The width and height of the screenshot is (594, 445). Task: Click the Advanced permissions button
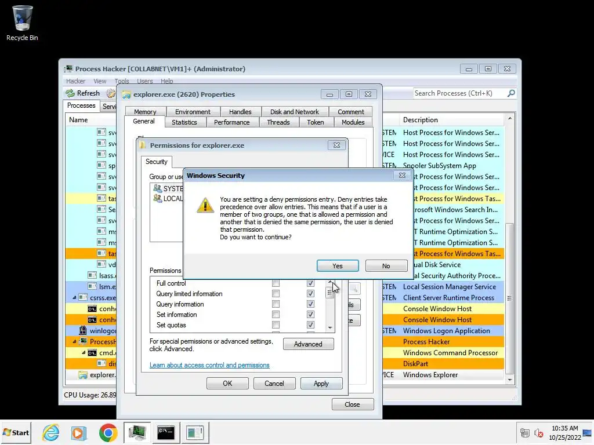(308, 344)
